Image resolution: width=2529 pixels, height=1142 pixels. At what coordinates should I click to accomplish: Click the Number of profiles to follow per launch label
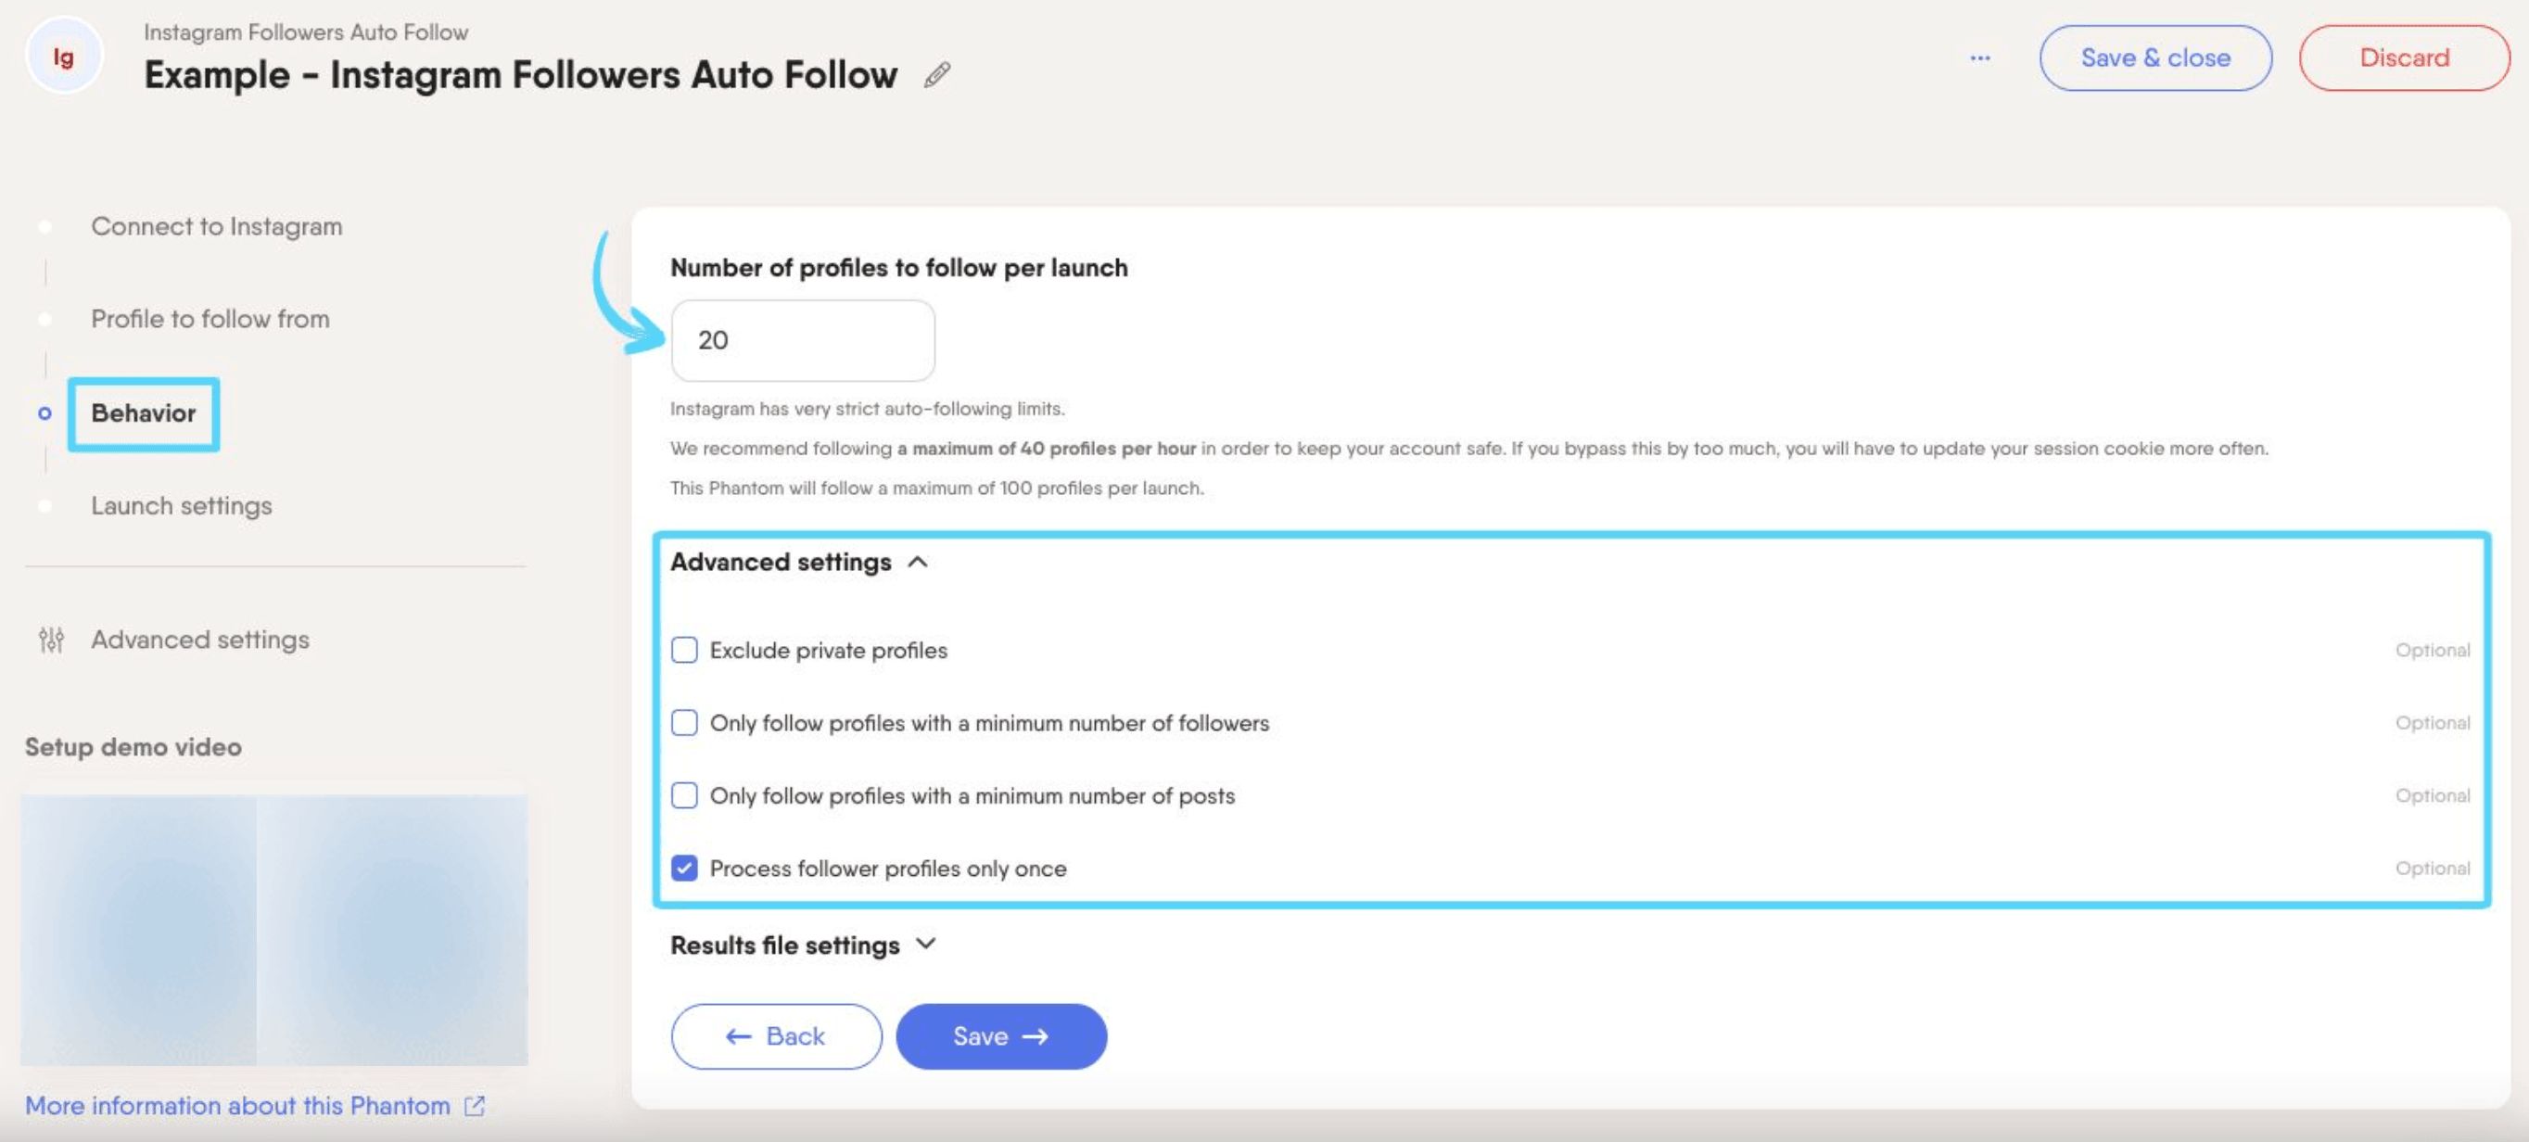click(x=898, y=267)
